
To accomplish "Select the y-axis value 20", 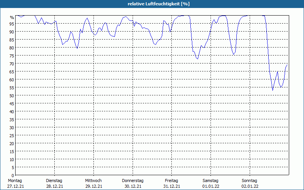I will pos(12,144).
